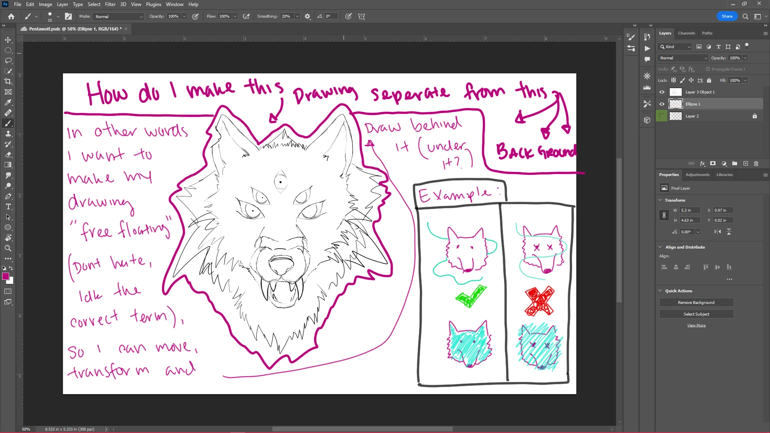The image size is (770, 433).
Task: Select the Lasso tool
Action: (8, 61)
